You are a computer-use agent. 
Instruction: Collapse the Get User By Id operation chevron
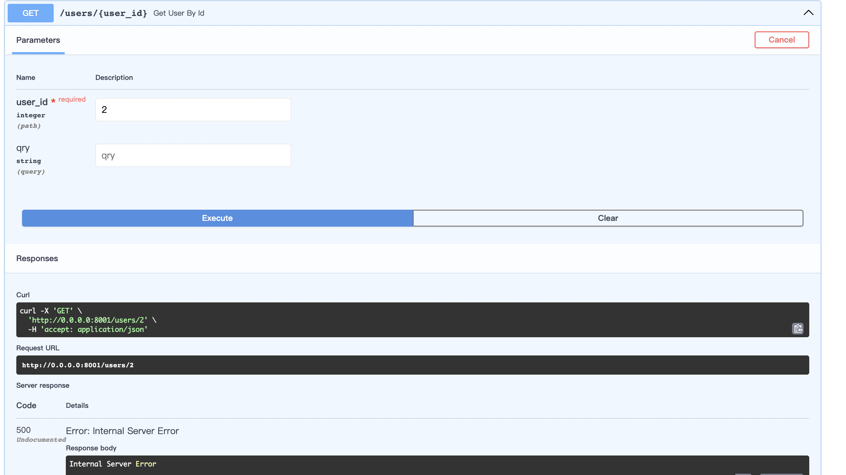pos(808,13)
